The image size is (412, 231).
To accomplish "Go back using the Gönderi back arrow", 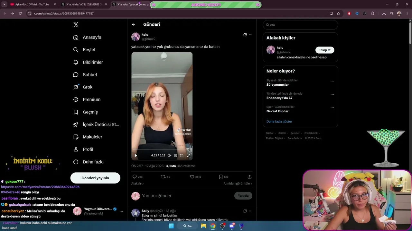I will tap(134, 24).
